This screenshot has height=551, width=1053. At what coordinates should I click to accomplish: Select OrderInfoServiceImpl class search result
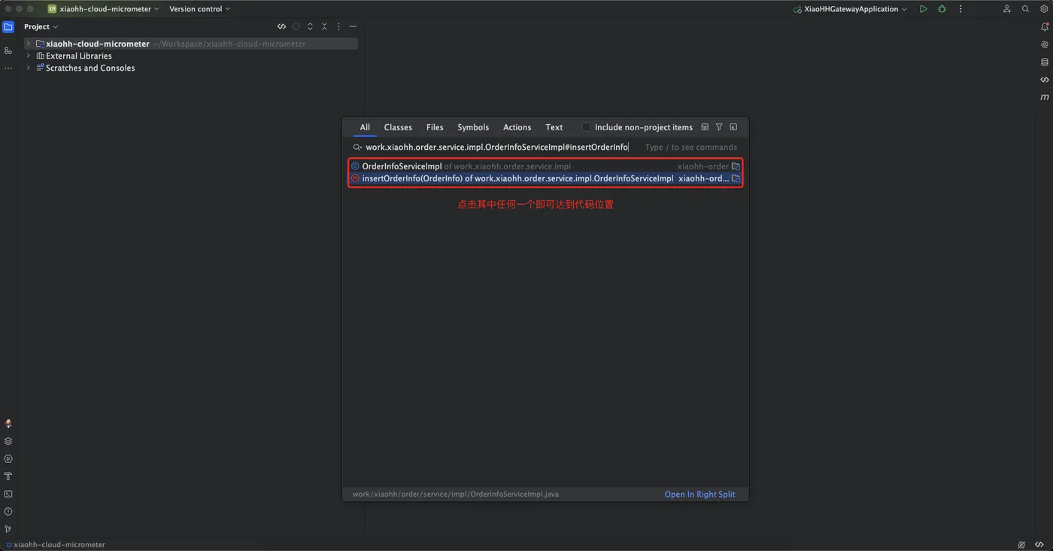(x=545, y=166)
